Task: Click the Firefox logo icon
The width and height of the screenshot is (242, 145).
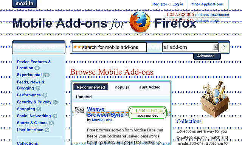Action: click(140, 22)
